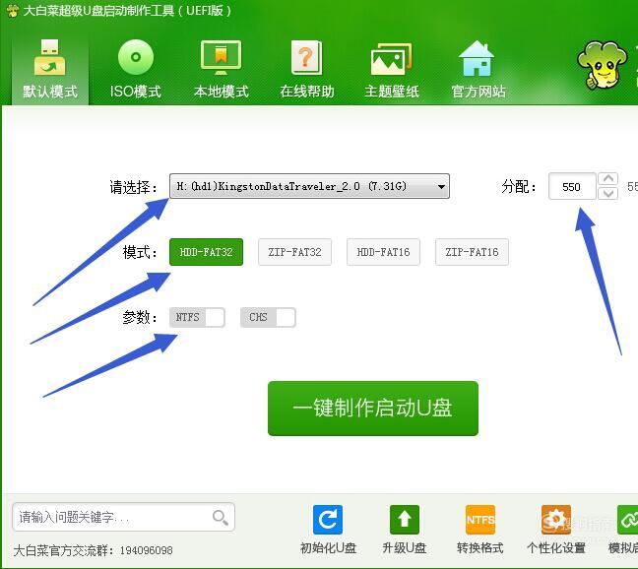The height and width of the screenshot is (569, 638).
Task: Click 一键制作启动U盘 button
Action: (x=373, y=409)
